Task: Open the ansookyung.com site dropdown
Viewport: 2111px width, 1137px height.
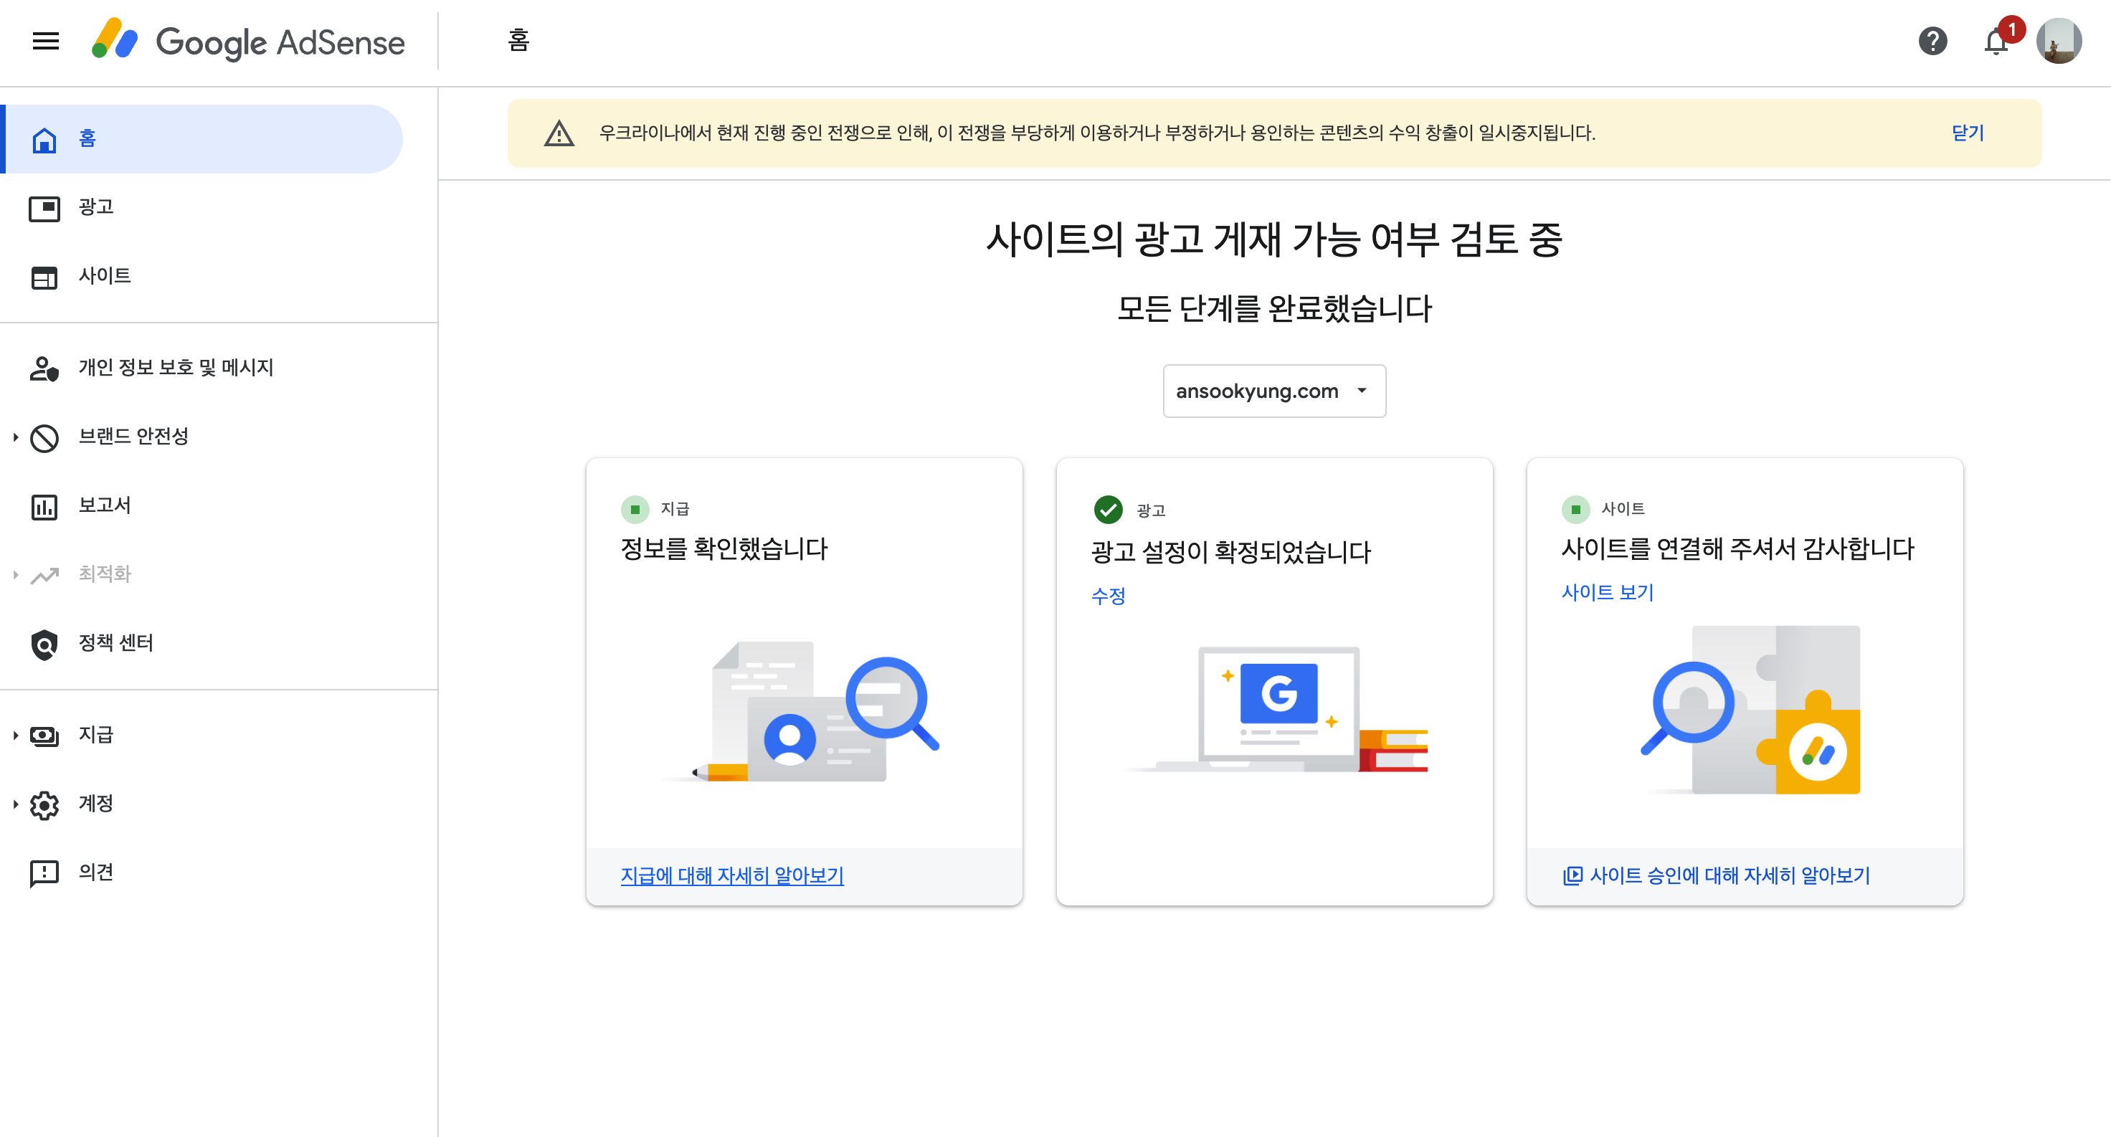Action: (x=1273, y=391)
